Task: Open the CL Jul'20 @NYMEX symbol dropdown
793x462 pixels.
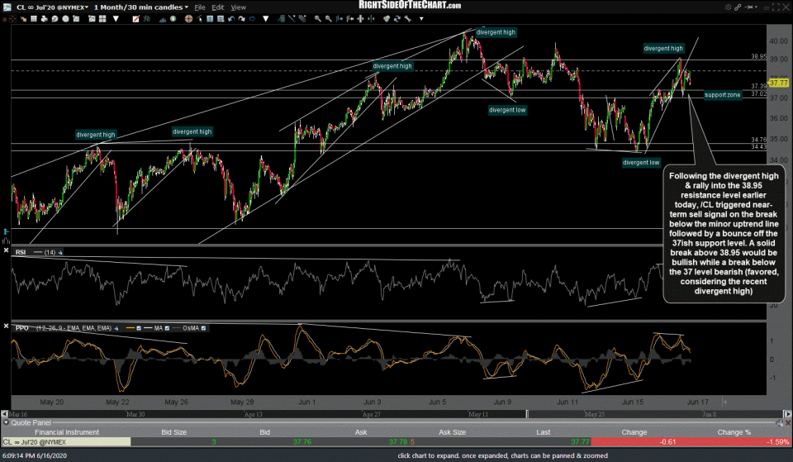Action: 86,7
